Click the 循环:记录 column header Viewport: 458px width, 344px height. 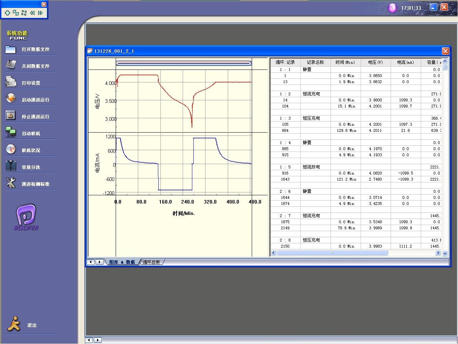coord(285,62)
